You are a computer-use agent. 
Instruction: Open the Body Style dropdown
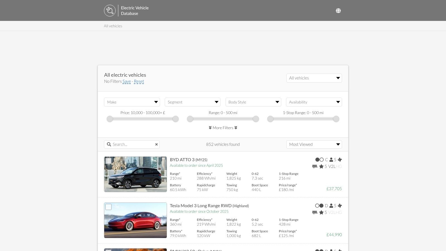tap(253, 102)
